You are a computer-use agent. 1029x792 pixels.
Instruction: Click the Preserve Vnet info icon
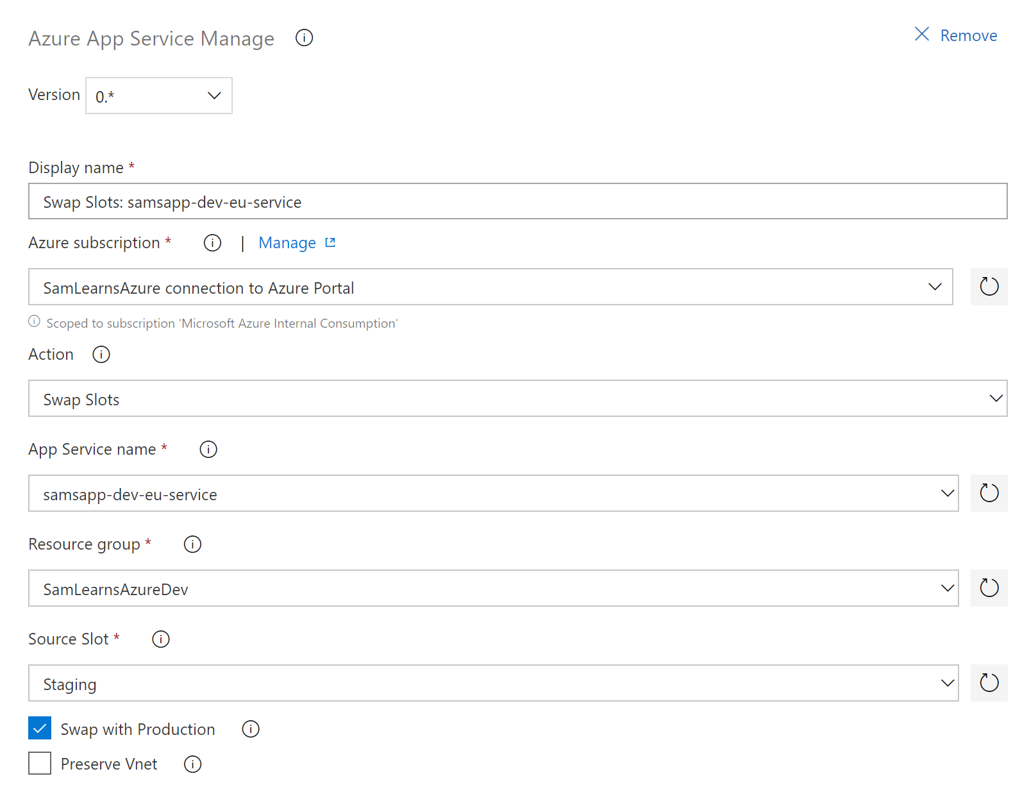pos(192,764)
